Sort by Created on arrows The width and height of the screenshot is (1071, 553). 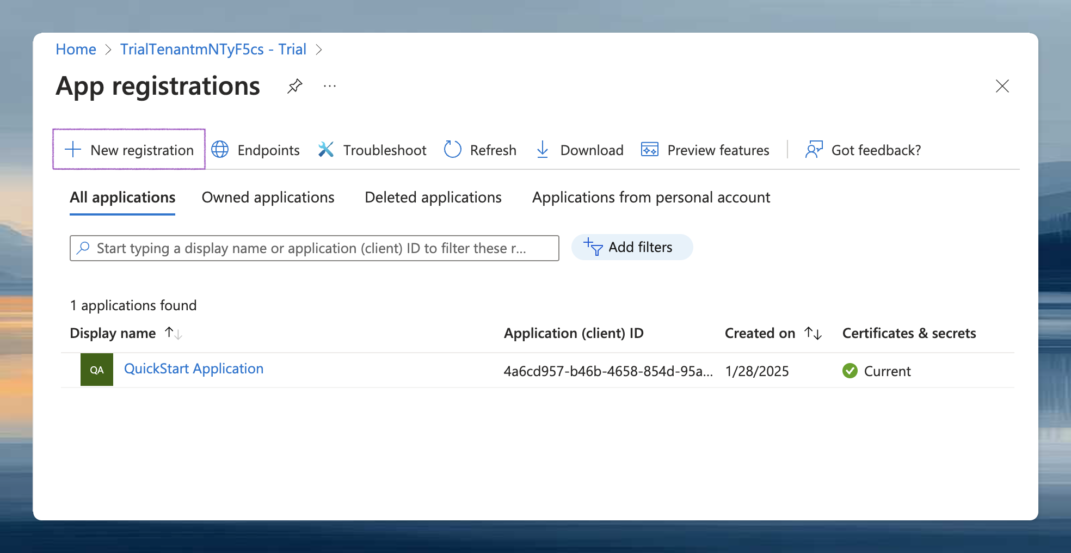pos(813,333)
